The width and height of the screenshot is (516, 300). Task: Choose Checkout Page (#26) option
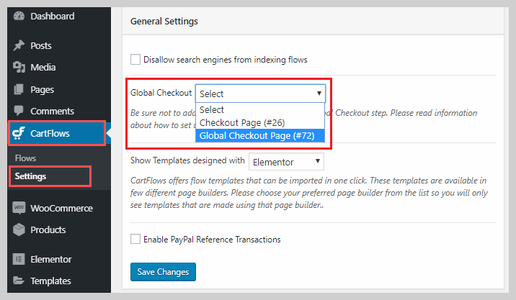[x=260, y=122]
